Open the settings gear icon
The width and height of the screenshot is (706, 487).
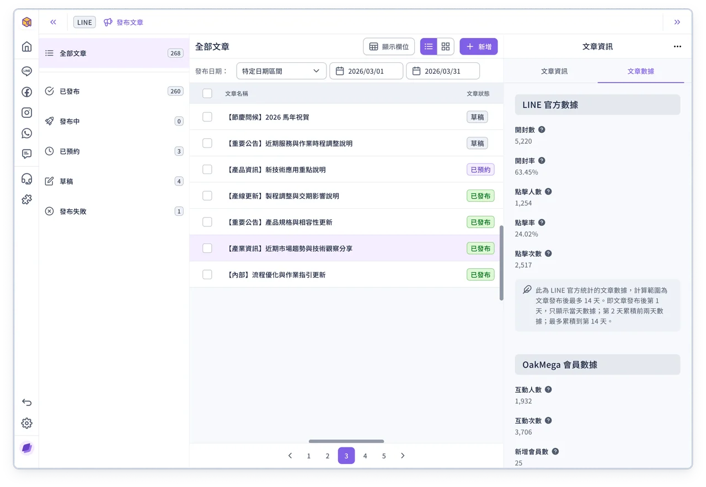pos(26,423)
